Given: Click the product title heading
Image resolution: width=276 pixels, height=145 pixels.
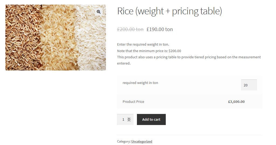Looking at the screenshot, I should [169, 11].
